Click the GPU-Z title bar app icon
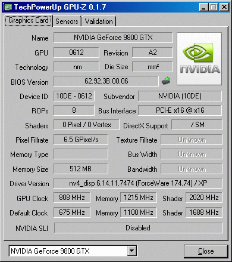Viewport: 232px width, 262px height. (8, 7)
